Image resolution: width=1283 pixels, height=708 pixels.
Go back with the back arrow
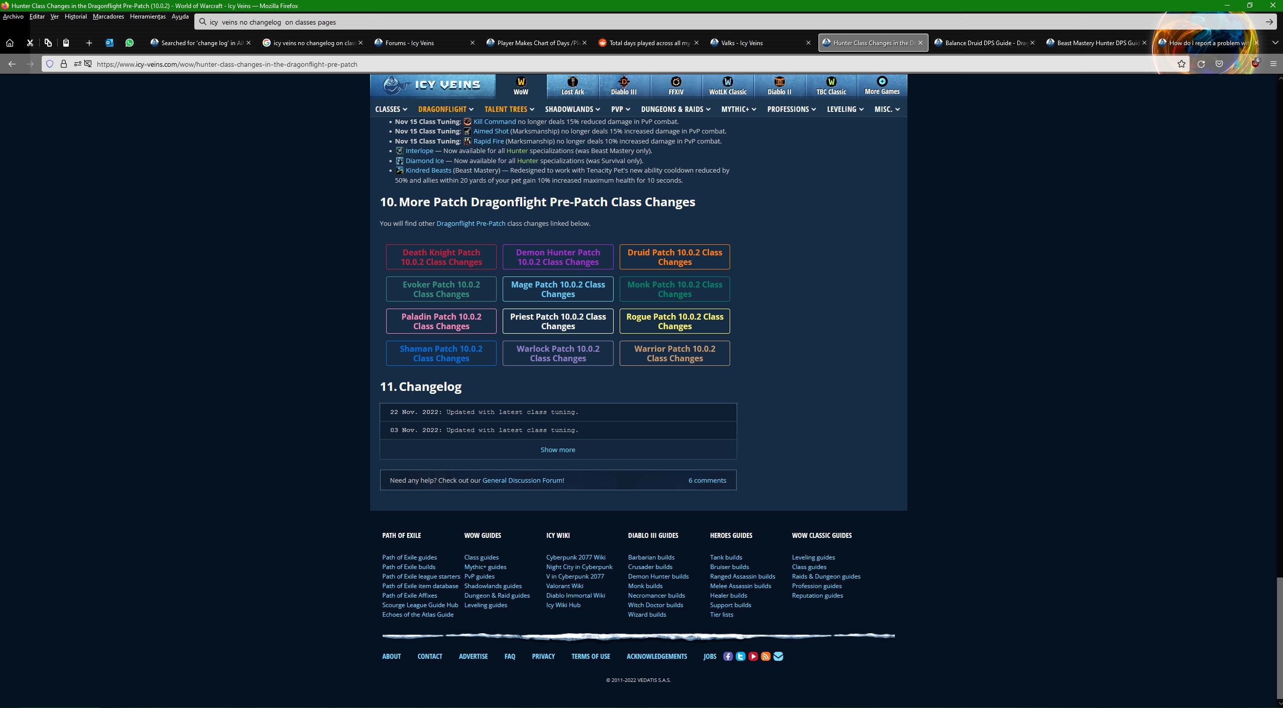tap(12, 64)
